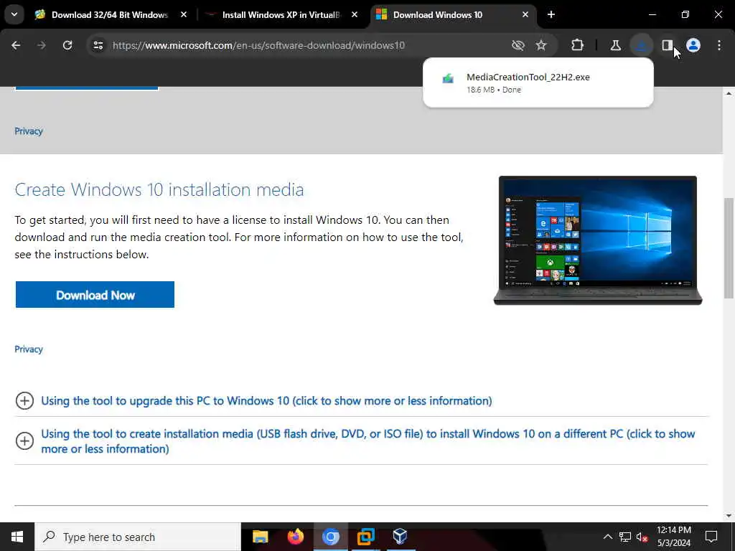Click the scrollbar up arrow
The height and width of the screenshot is (551, 735).
(x=729, y=93)
